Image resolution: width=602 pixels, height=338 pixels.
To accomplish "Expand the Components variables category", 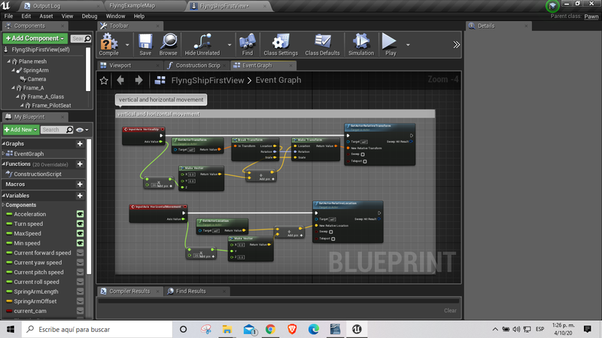I will 4,205.
